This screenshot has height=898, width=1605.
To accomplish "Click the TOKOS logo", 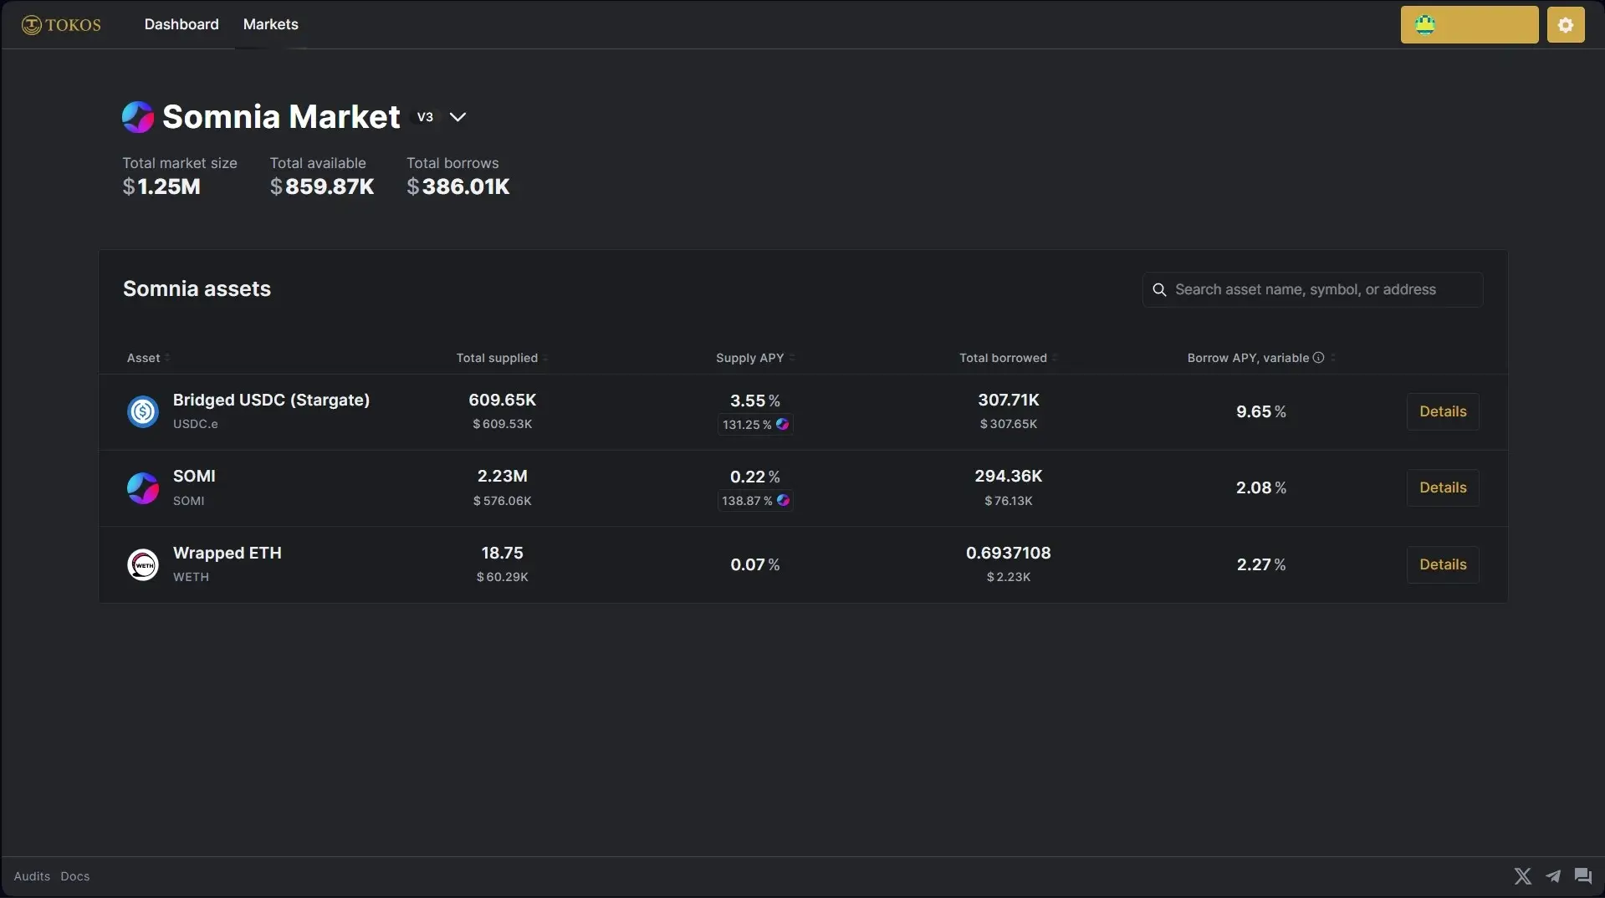I will (x=61, y=25).
